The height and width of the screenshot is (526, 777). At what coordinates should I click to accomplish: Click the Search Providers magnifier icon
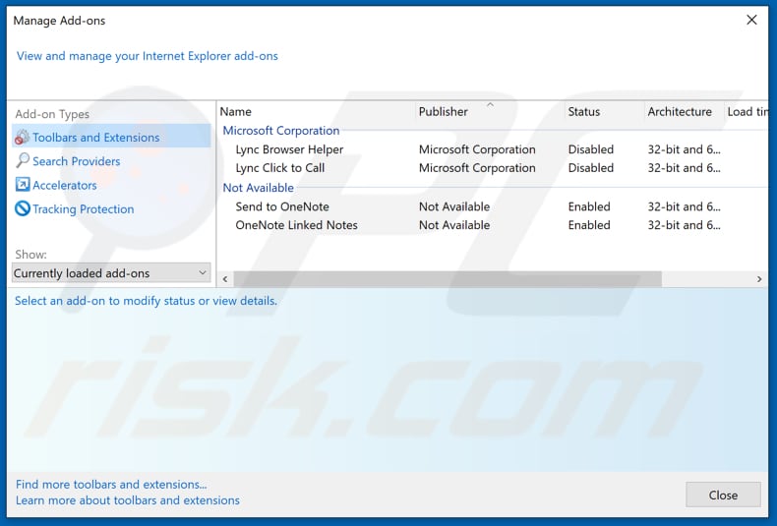point(22,161)
